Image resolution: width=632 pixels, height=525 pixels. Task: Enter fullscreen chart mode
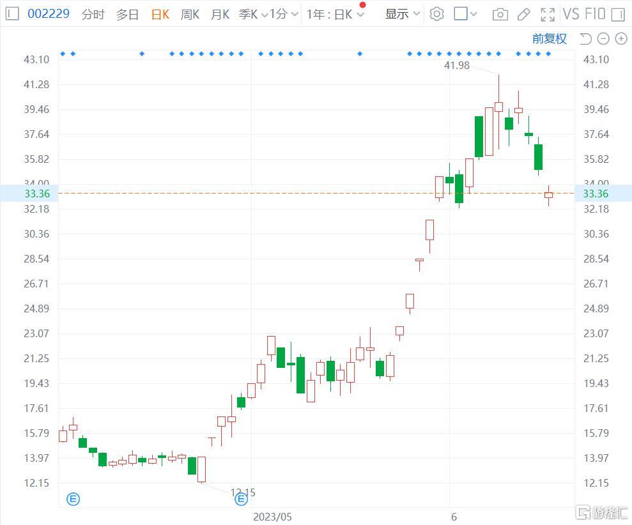tap(548, 15)
